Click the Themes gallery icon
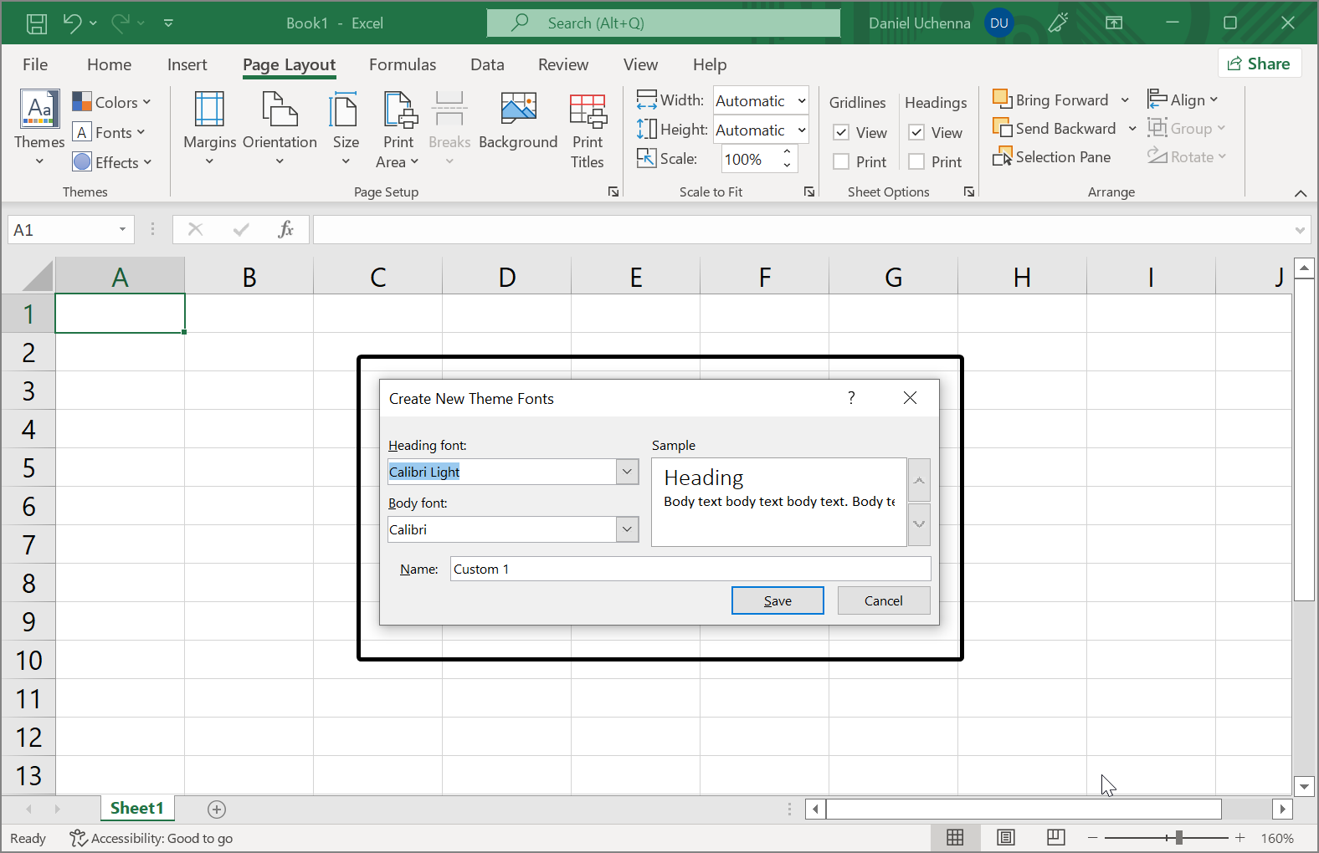Viewport: 1319px width, 853px height. point(39,110)
